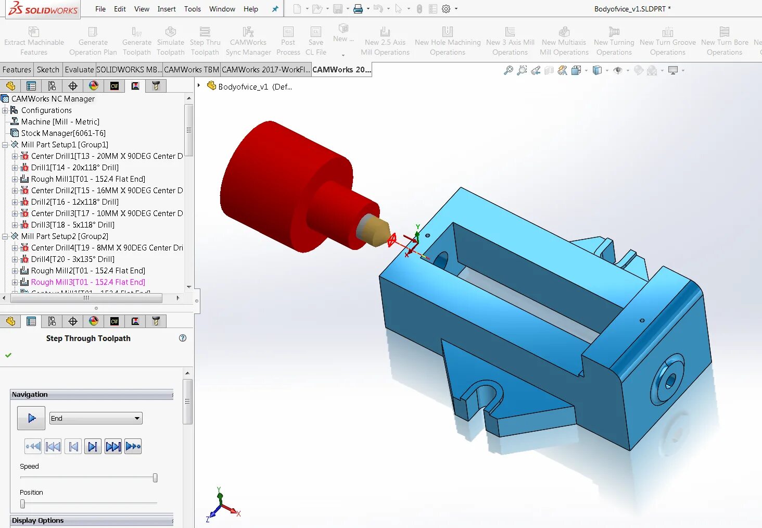Click the Go To End navigation button
The height and width of the screenshot is (528, 762).
pyautogui.click(x=133, y=446)
